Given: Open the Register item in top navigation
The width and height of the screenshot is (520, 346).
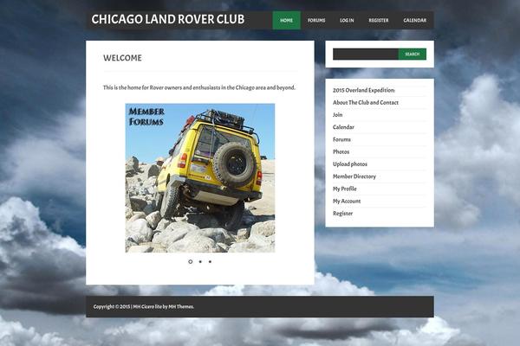Looking at the screenshot, I should click(379, 20).
